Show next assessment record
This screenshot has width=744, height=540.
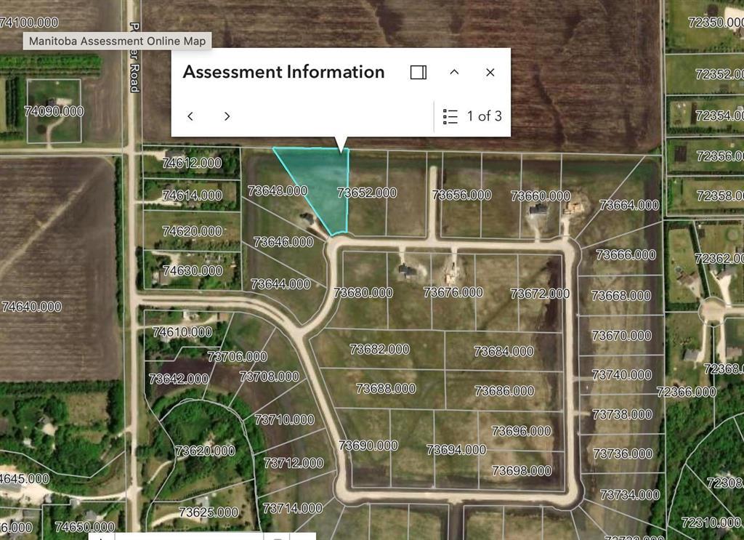[x=227, y=116]
